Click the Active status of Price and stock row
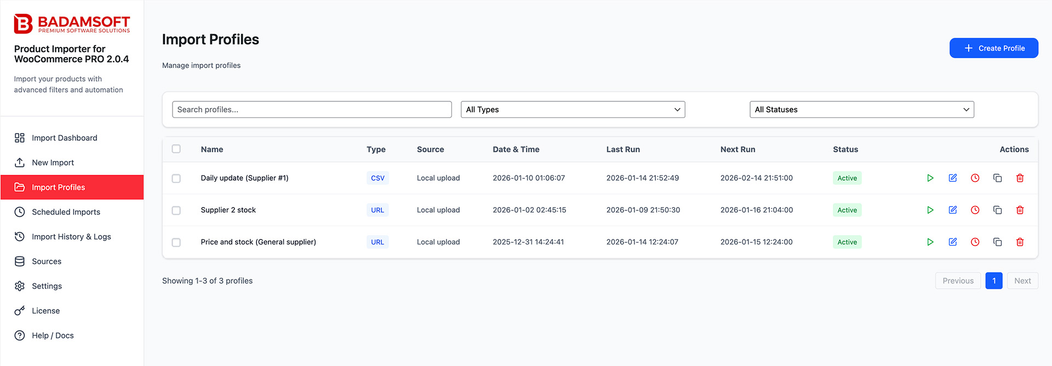Viewport: 1052px width, 366px height. pos(847,242)
